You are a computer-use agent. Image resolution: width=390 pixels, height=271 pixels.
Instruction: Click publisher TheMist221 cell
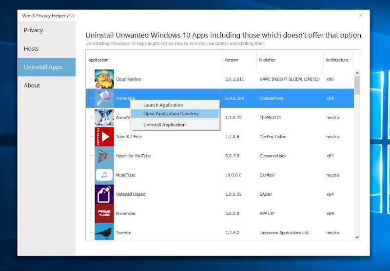pyautogui.click(x=271, y=117)
